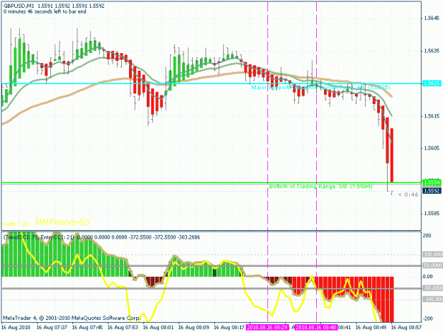Screen dimensions: 443x332
Task: Click the '16 Aug 08:57' time label
Action: [x=406, y=328]
